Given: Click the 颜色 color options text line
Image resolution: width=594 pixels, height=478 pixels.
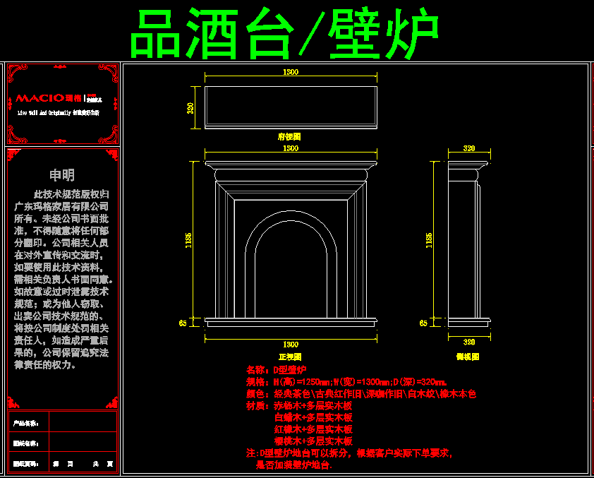Looking at the screenshot, I should point(360,393).
